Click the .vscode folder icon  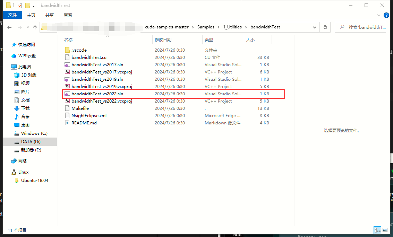coord(67,50)
